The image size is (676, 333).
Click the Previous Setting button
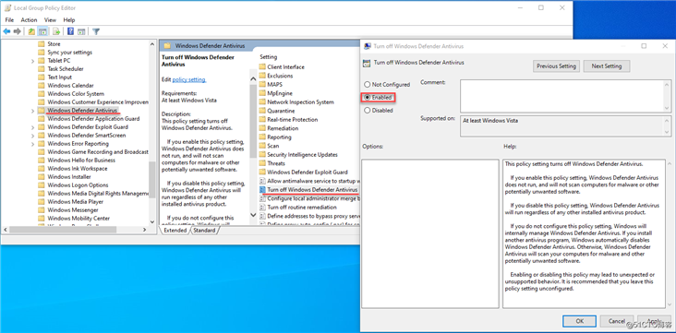pos(556,66)
